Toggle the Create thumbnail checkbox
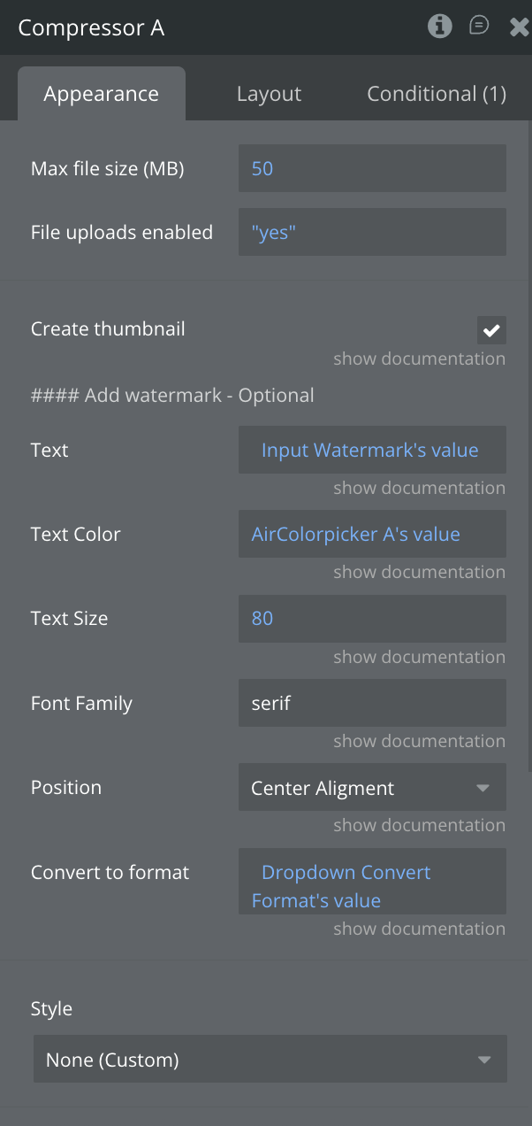 coord(491,330)
